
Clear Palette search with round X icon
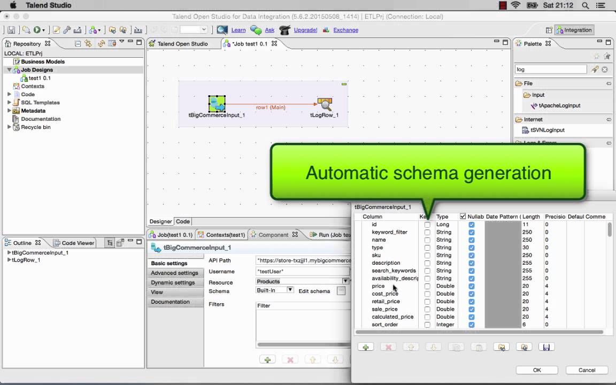point(605,70)
